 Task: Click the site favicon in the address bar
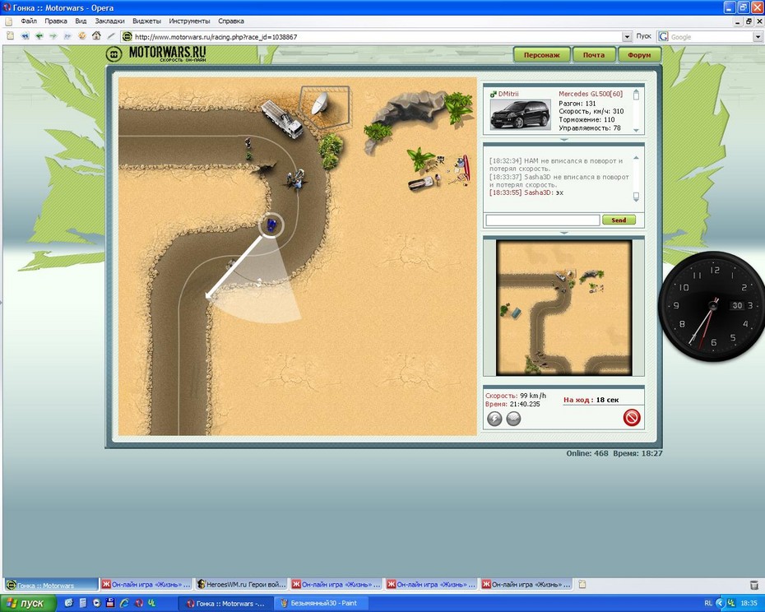128,36
